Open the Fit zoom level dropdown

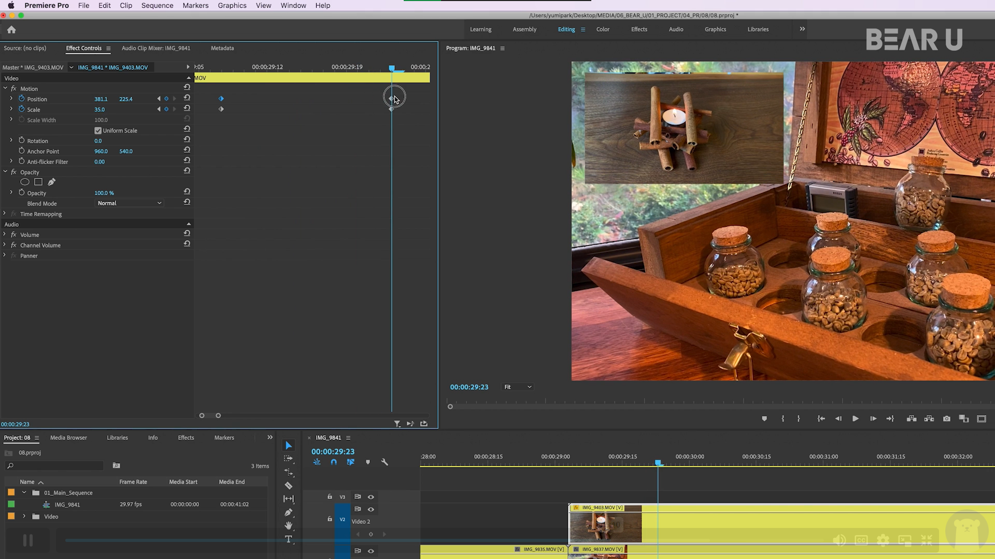518,387
